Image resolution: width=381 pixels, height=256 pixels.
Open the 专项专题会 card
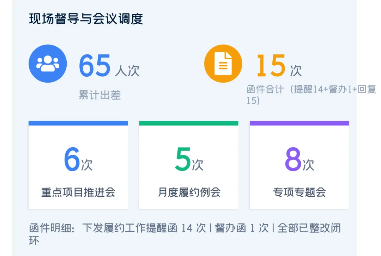[x=300, y=165]
